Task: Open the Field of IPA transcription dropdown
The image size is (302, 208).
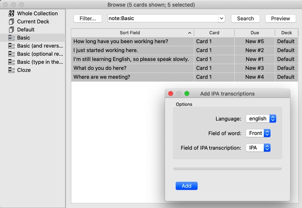Action: tap(258, 148)
